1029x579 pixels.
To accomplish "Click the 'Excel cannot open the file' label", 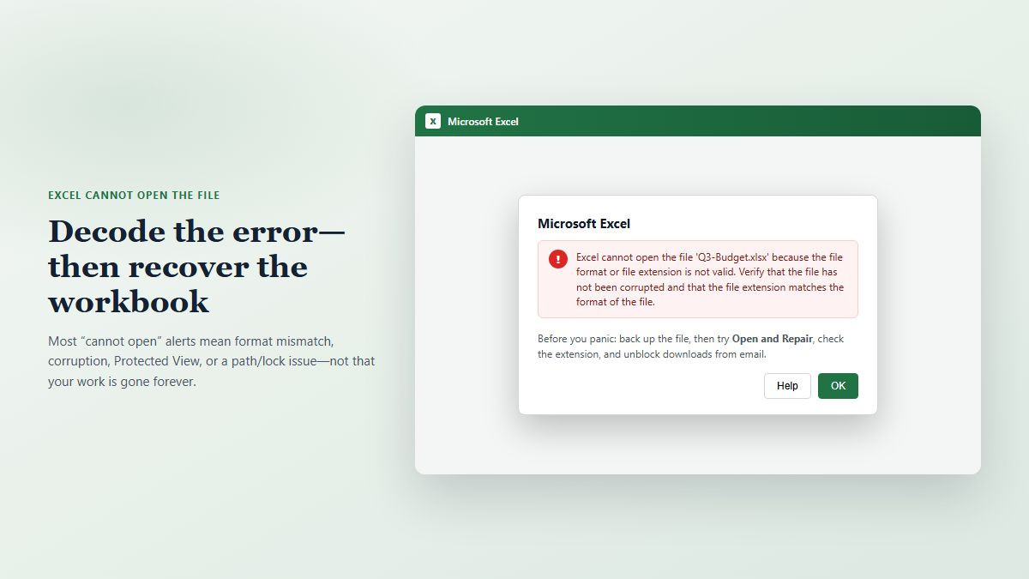I will [134, 196].
